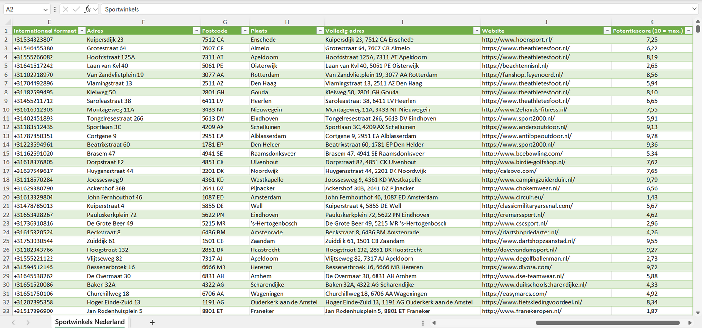Open the Name Box dropdown arrow
The height and width of the screenshot is (328, 702).
click(46, 9)
